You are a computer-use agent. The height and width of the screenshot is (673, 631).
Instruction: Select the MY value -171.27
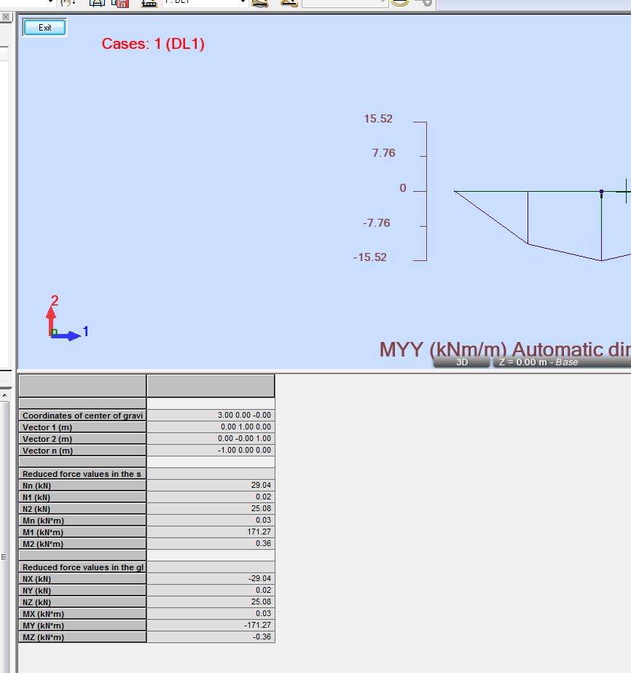[211, 625]
